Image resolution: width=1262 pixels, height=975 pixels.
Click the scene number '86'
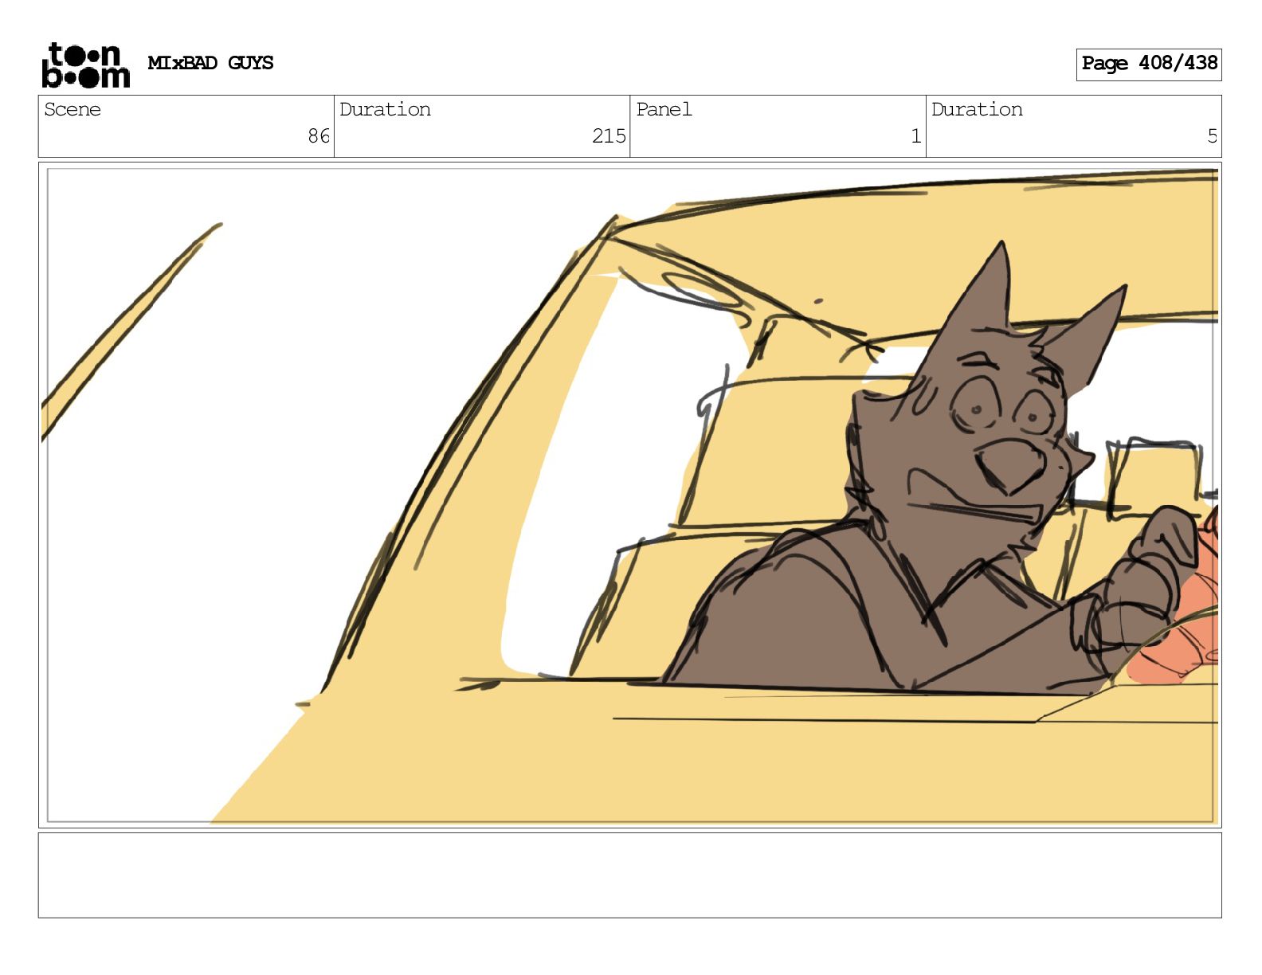coord(319,136)
